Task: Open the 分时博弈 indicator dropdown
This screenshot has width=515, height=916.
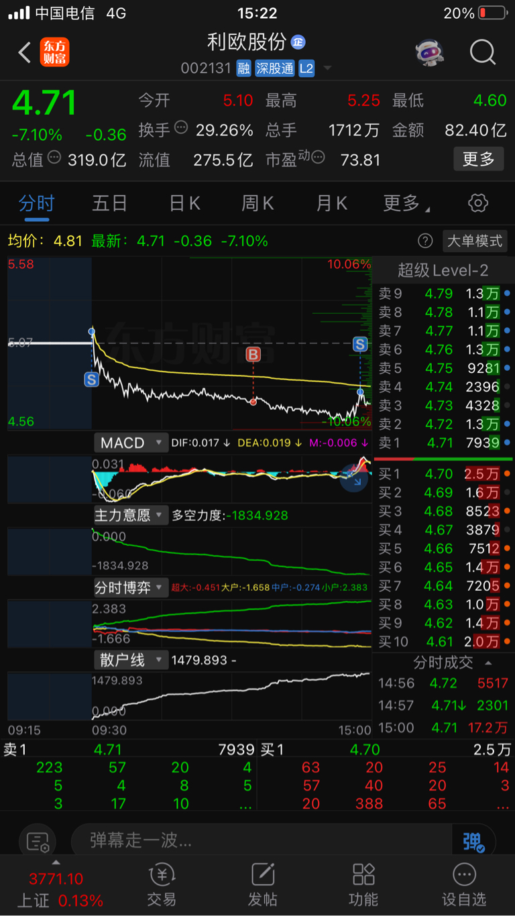Action: [x=131, y=587]
